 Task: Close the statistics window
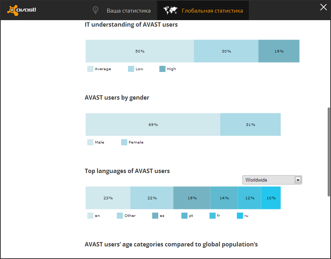tap(323, 7)
